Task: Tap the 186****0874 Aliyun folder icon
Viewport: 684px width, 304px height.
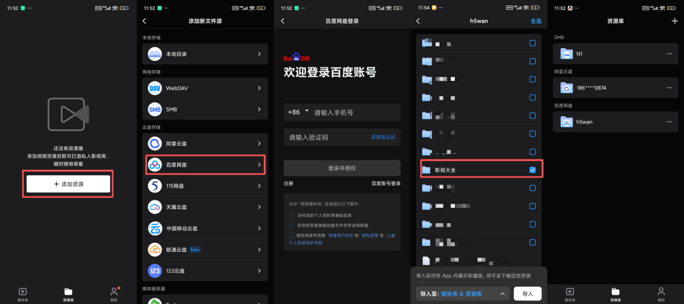Action: (x=566, y=88)
